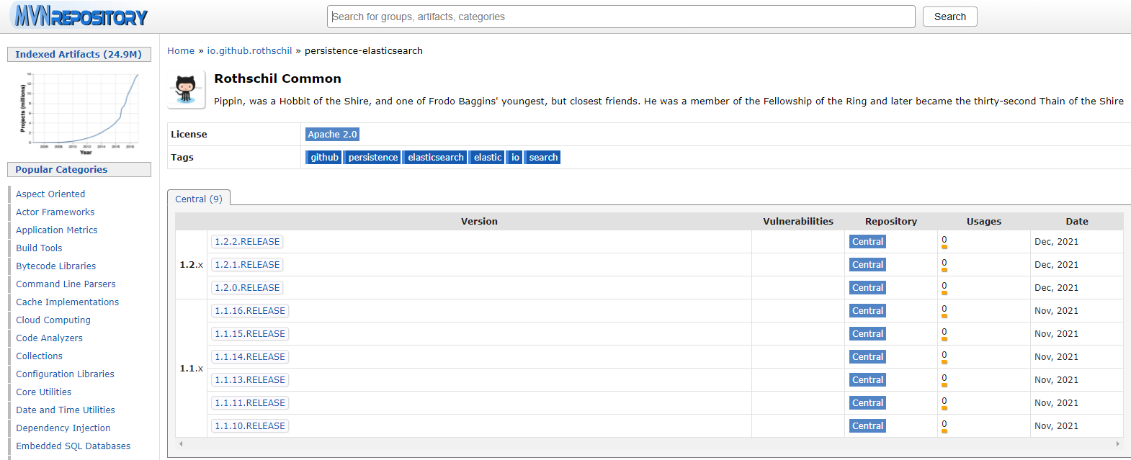The width and height of the screenshot is (1131, 460).
Task: Go to the Home breadcrumb link
Action: tap(181, 50)
